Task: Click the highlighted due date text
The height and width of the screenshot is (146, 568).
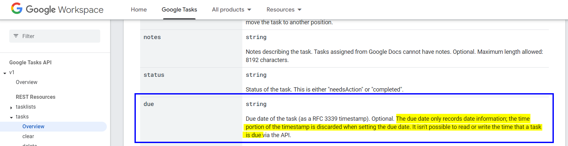Action: click(x=393, y=127)
